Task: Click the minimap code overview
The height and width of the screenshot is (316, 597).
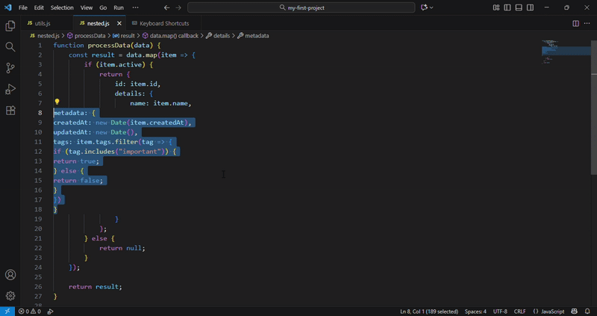Action: point(566,52)
